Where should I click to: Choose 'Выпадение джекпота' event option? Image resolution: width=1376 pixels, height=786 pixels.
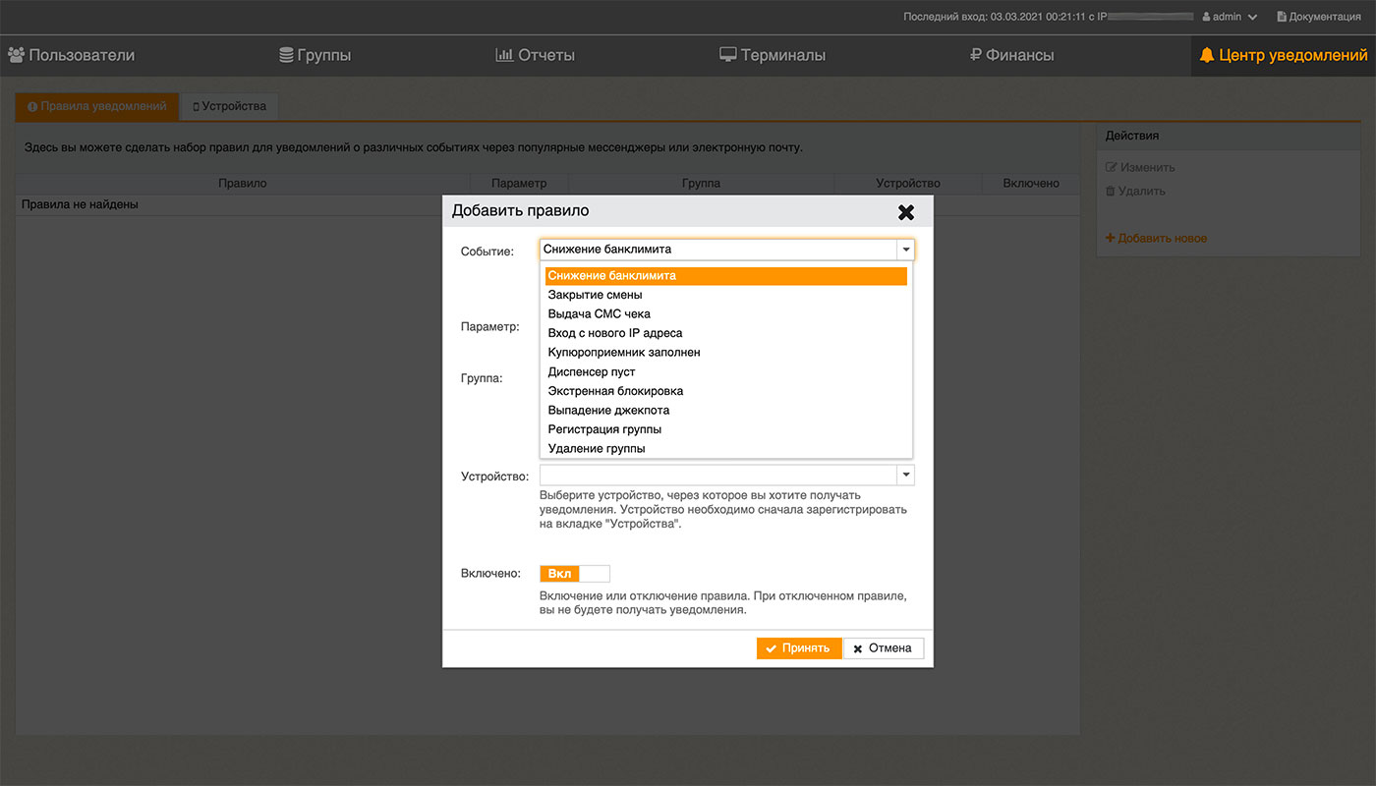click(608, 410)
